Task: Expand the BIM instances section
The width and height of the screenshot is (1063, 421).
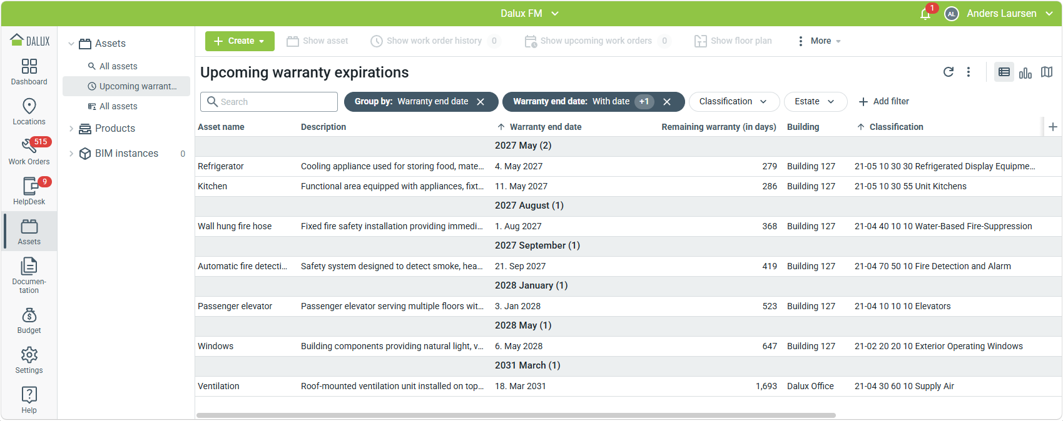Action: (71, 154)
